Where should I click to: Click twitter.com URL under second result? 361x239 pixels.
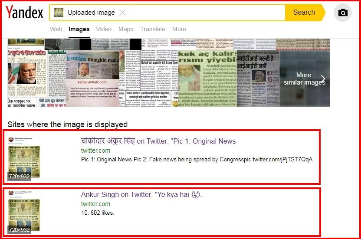[x=95, y=204]
